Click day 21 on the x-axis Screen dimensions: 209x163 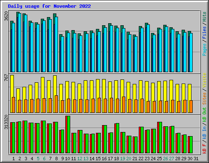point(135,159)
